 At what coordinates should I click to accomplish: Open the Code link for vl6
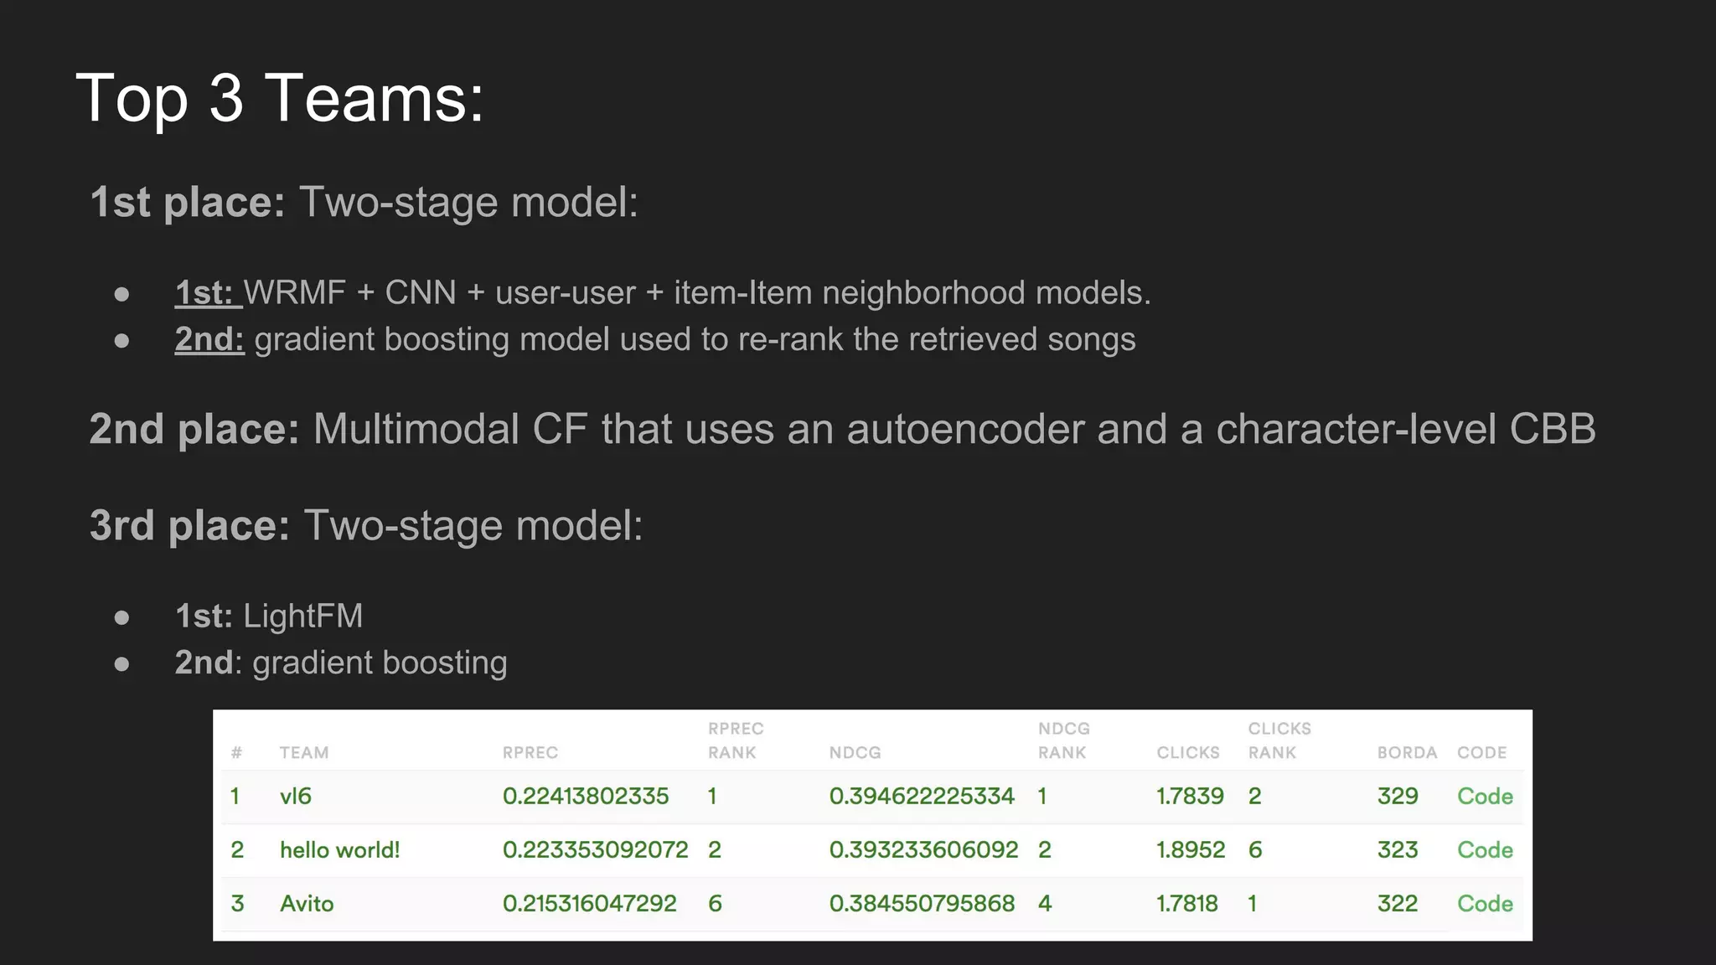(1484, 796)
